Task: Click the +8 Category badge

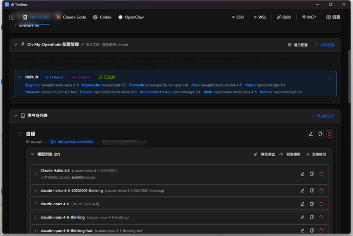Action: (81, 77)
